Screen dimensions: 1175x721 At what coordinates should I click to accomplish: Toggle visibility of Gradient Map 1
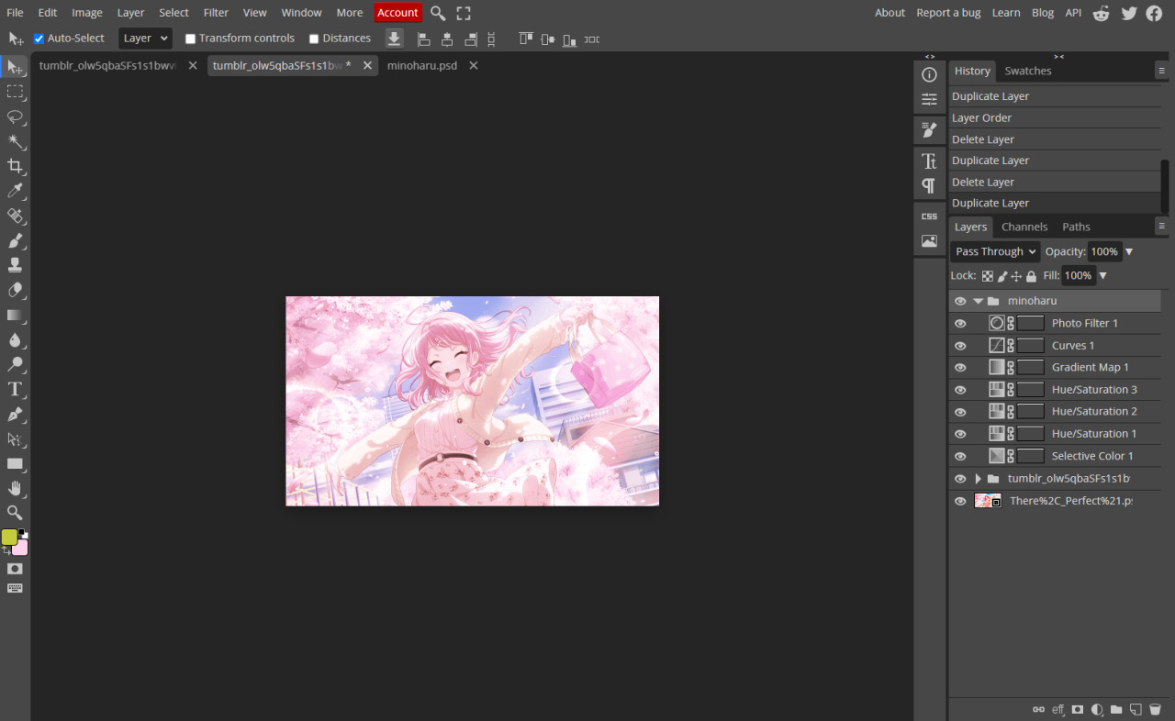(960, 368)
